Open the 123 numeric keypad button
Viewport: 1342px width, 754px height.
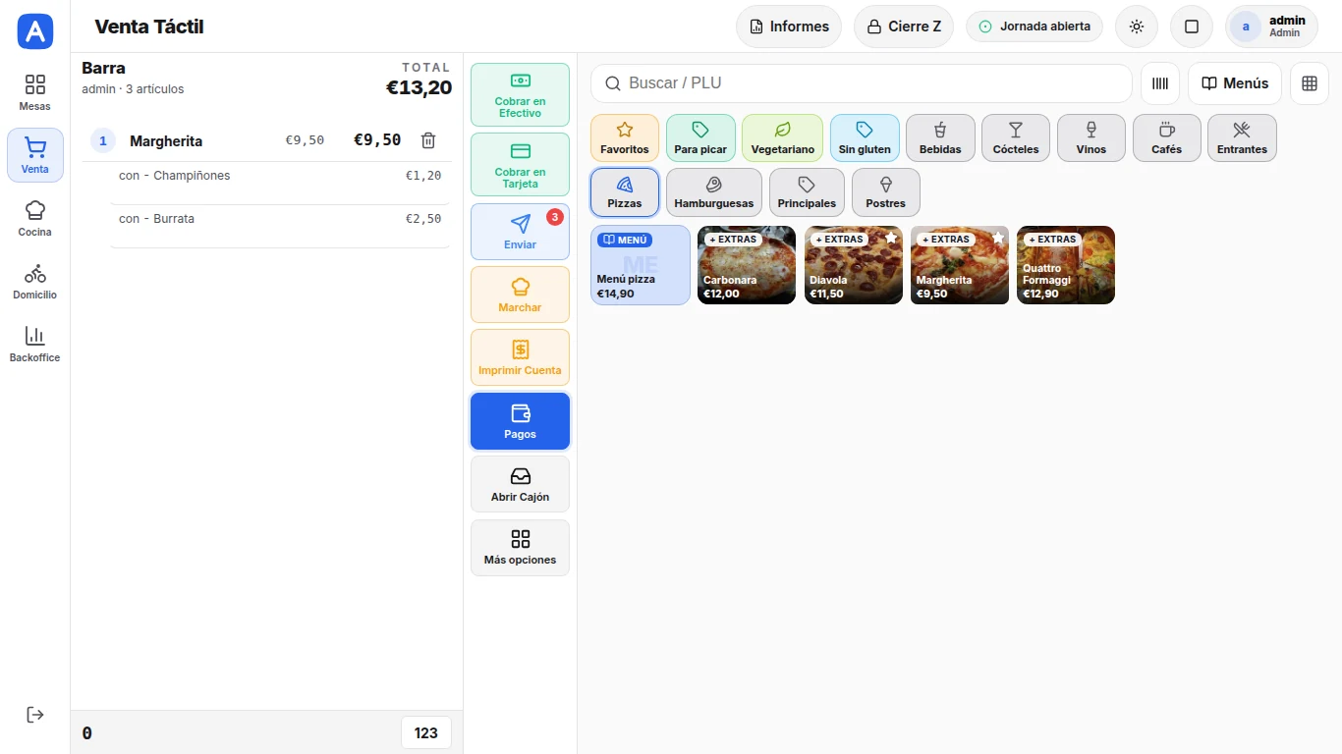[426, 732]
